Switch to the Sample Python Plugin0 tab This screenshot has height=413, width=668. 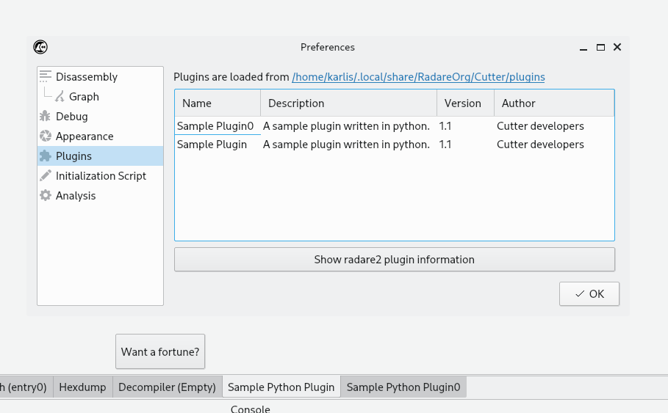click(403, 387)
